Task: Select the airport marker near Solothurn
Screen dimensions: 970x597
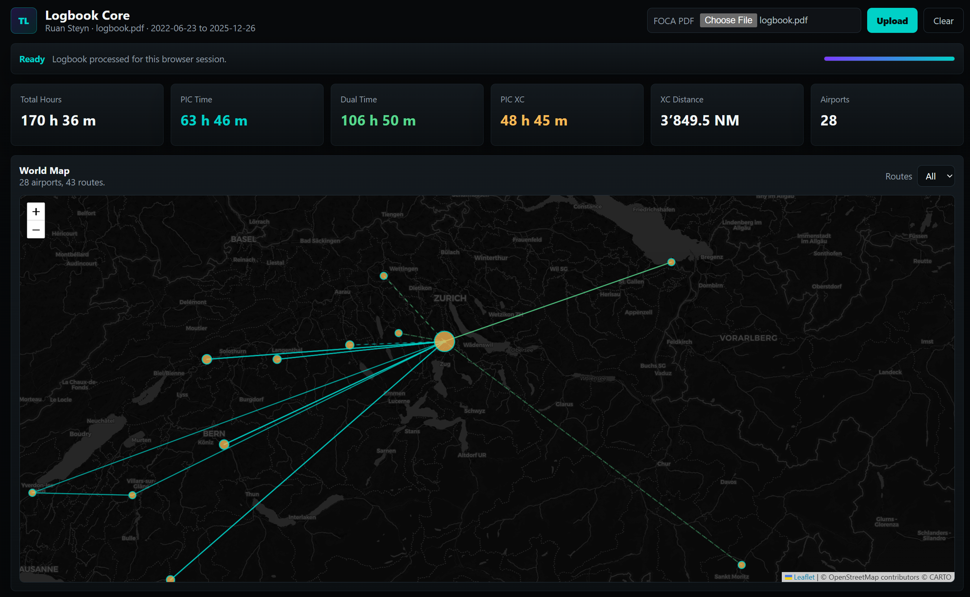Action: click(207, 359)
